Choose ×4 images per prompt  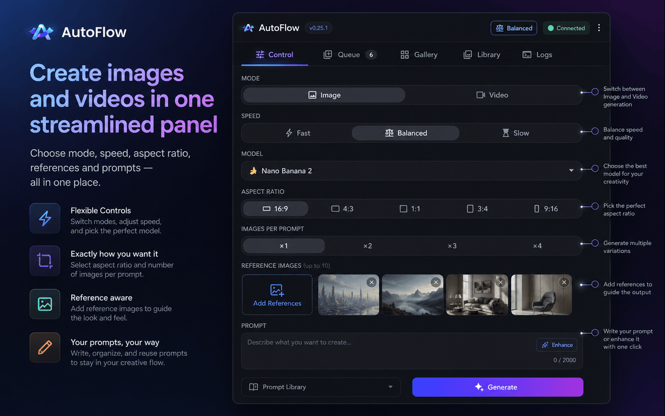tap(537, 246)
